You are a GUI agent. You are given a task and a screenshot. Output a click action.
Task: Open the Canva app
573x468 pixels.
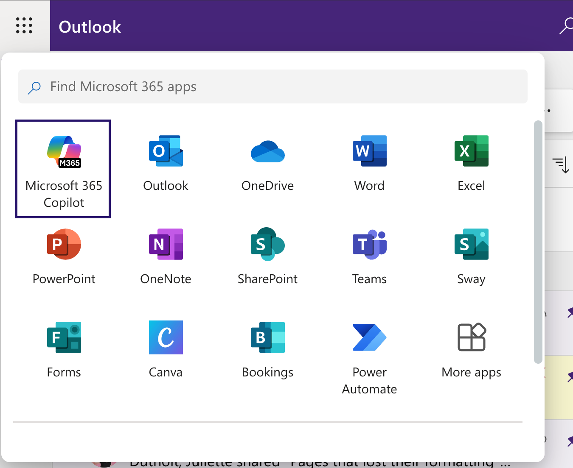coord(166,350)
